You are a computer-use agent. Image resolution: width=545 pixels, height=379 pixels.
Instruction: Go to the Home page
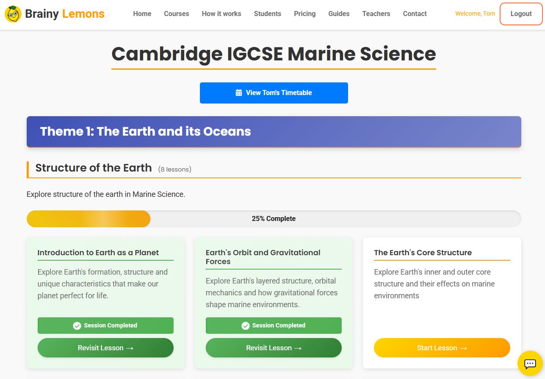click(142, 14)
